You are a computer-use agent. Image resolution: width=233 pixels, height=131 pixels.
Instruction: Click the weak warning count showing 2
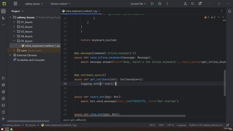(x=213, y=17)
